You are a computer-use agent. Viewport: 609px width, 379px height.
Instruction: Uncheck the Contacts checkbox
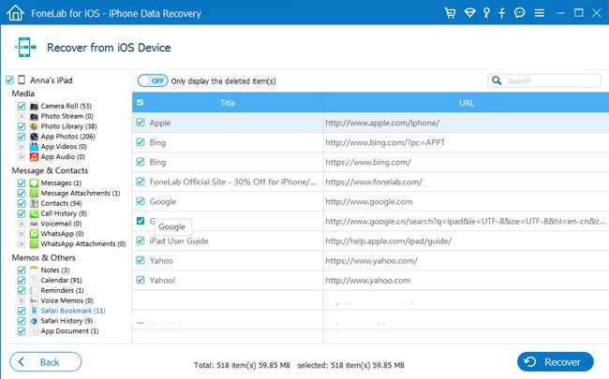coord(22,203)
